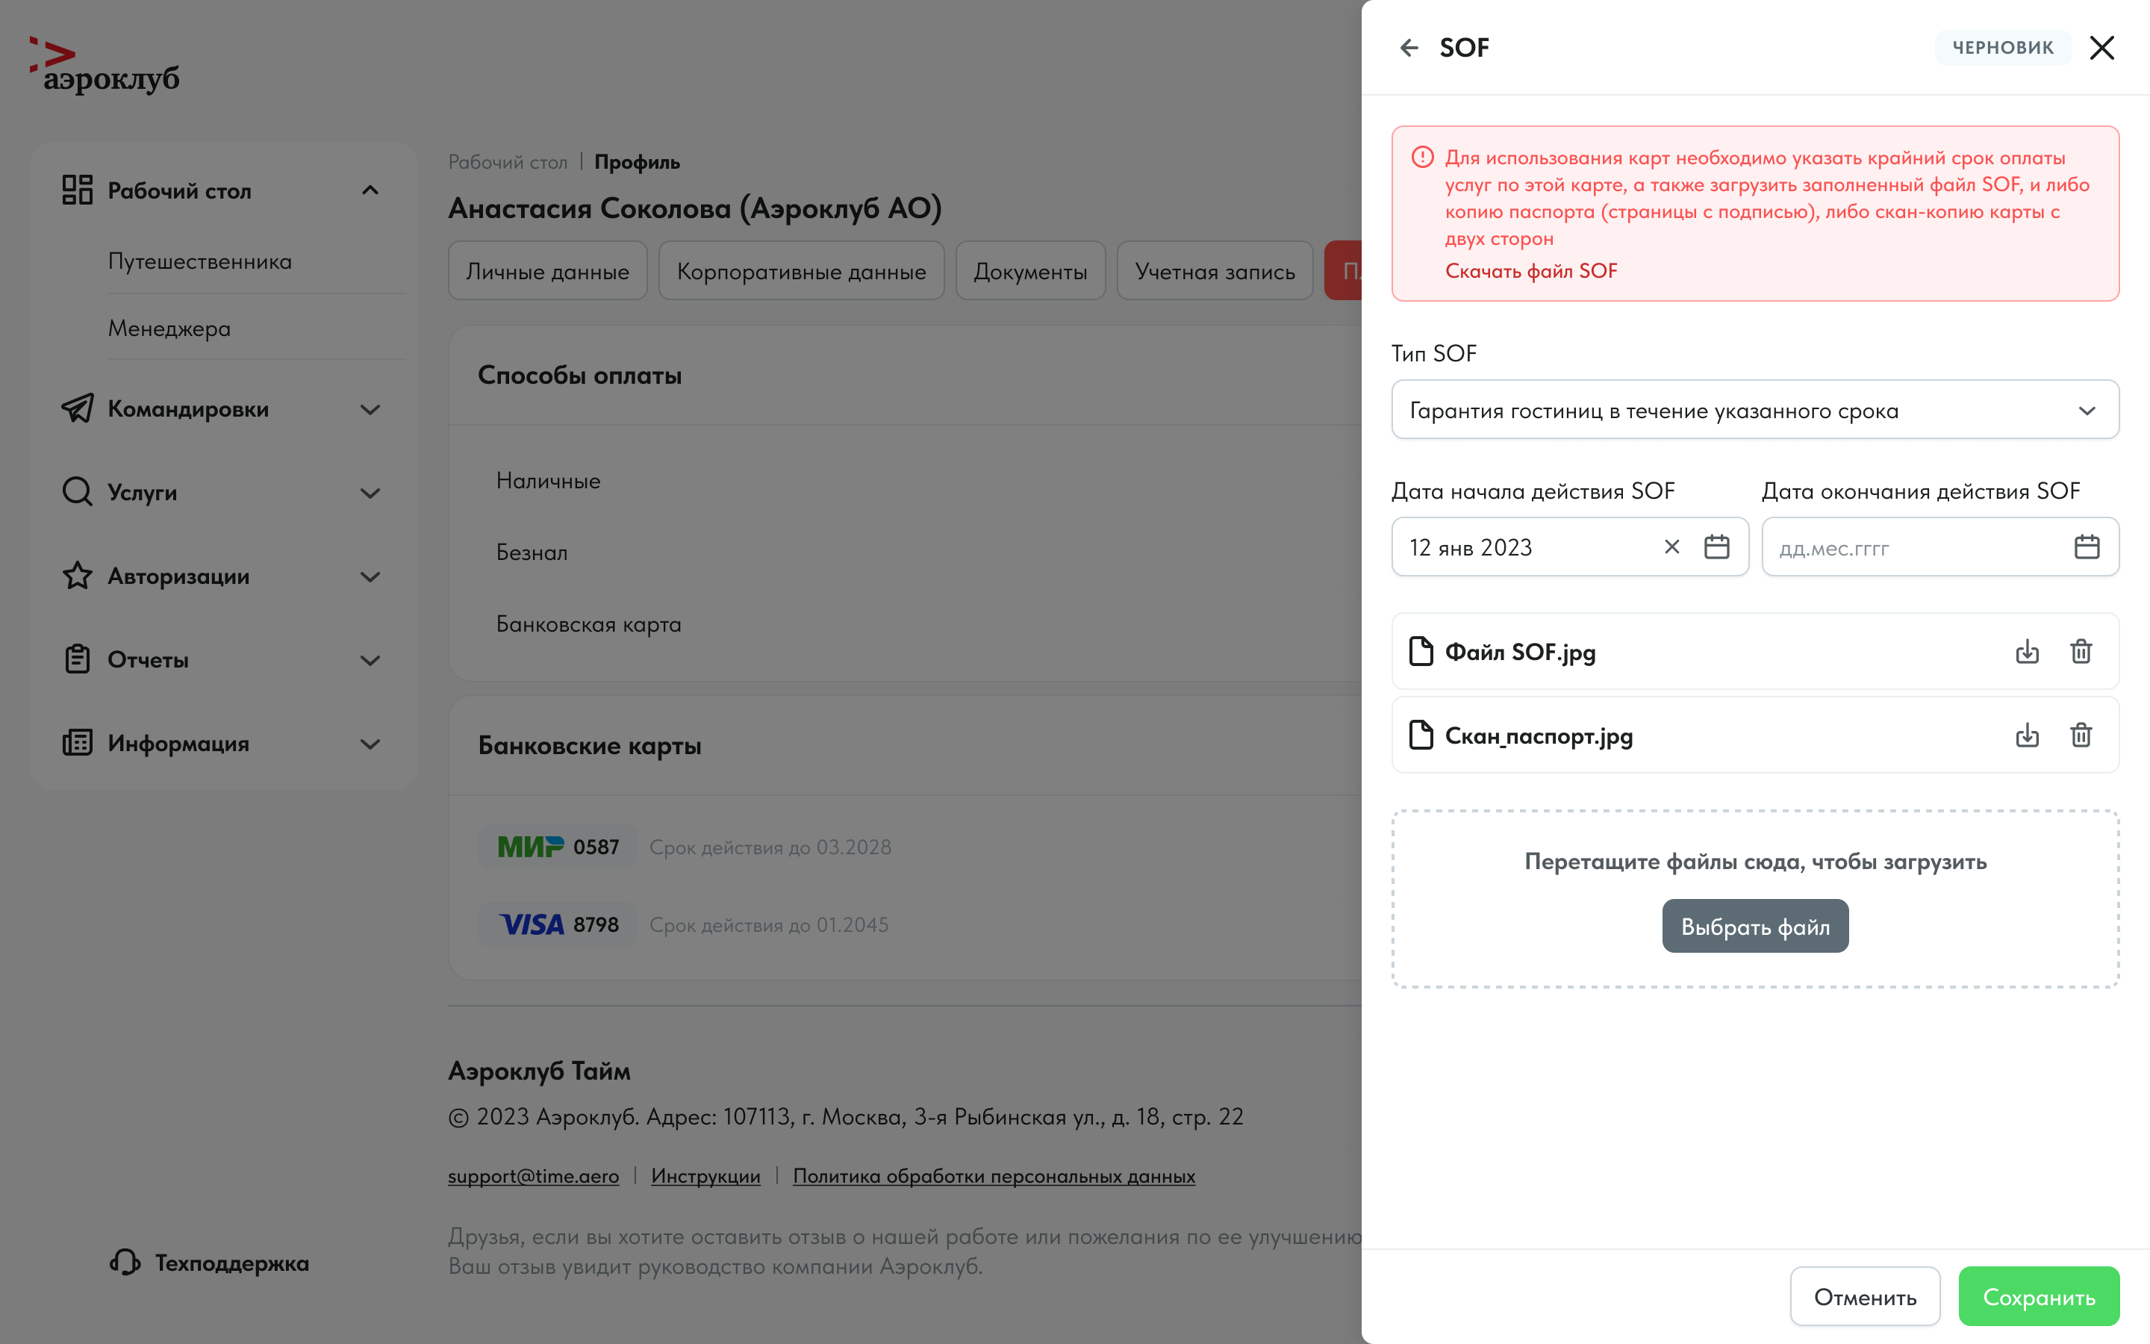Expand the Командировки sidebar section
This screenshot has height=1344, width=2150.
point(370,410)
